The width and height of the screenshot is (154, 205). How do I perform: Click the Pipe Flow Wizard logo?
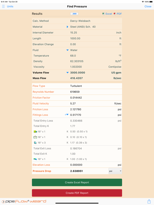[x=24, y=201]
